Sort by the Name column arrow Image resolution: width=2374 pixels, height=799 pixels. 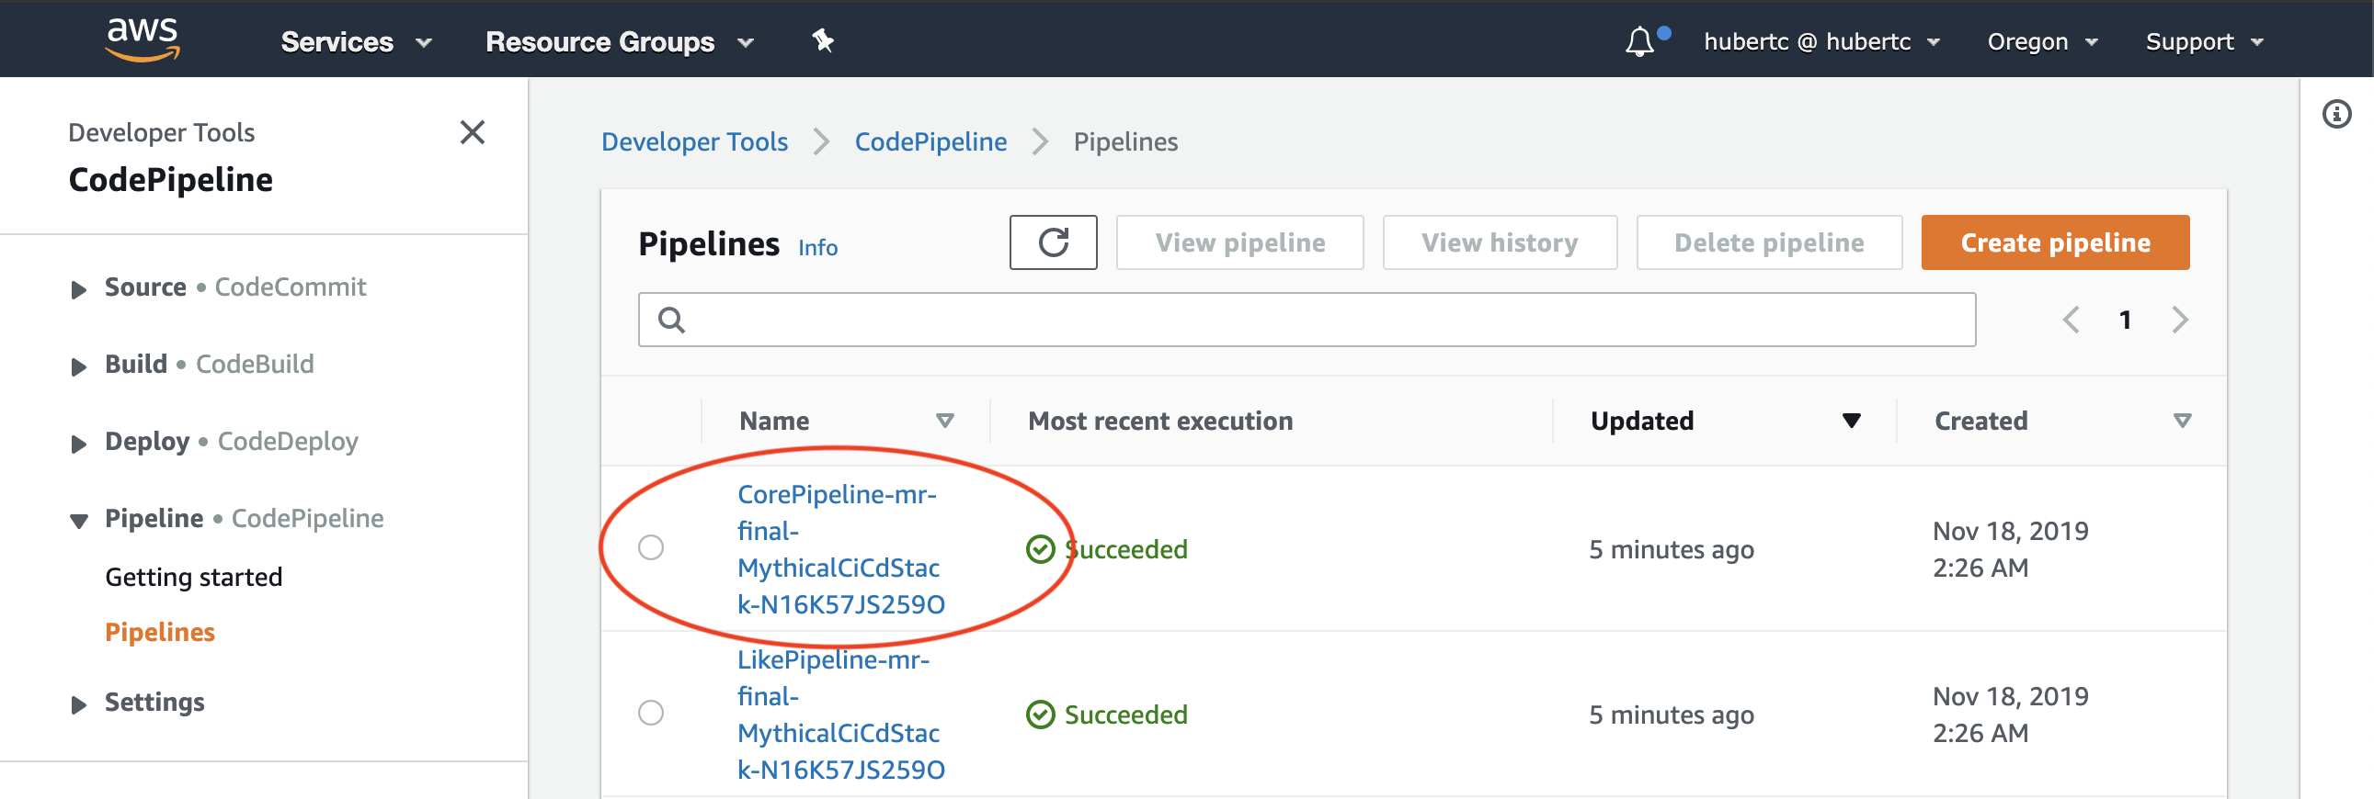pyautogui.click(x=944, y=421)
